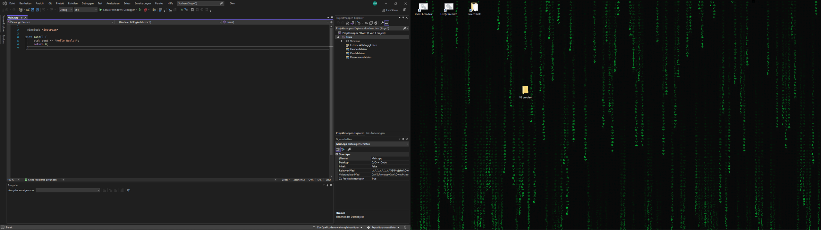Screen dimensions: 821x230
Task: Open the new item toolbar icon
Action: click(21, 10)
